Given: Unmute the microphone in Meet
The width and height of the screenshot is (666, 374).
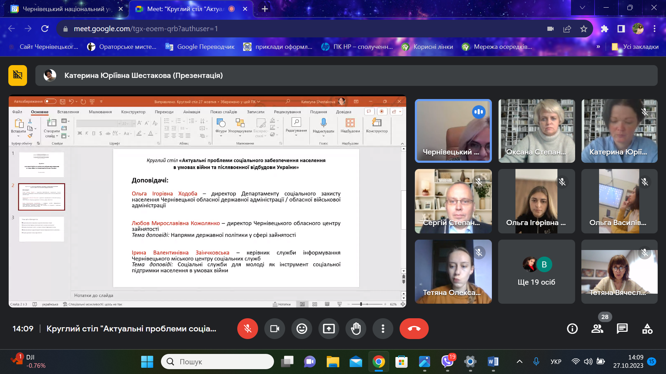Looking at the screenshot, I should [x=247, y=328].
